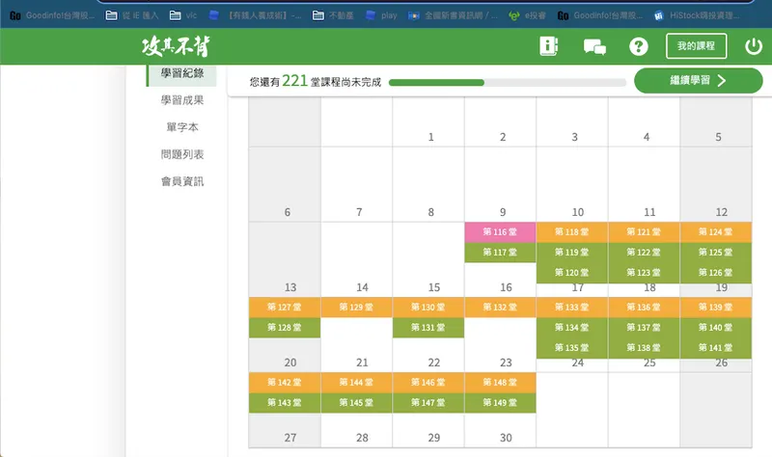
Task: Open lesson 第 120 堂
Action: point(571,273)
